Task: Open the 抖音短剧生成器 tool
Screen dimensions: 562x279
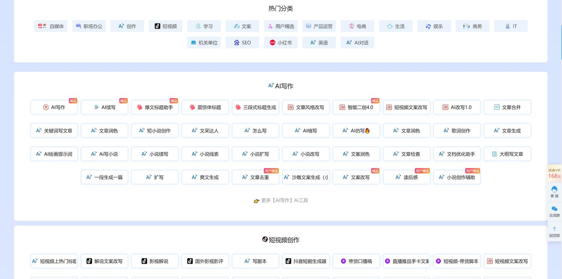Action: point(306,261)
